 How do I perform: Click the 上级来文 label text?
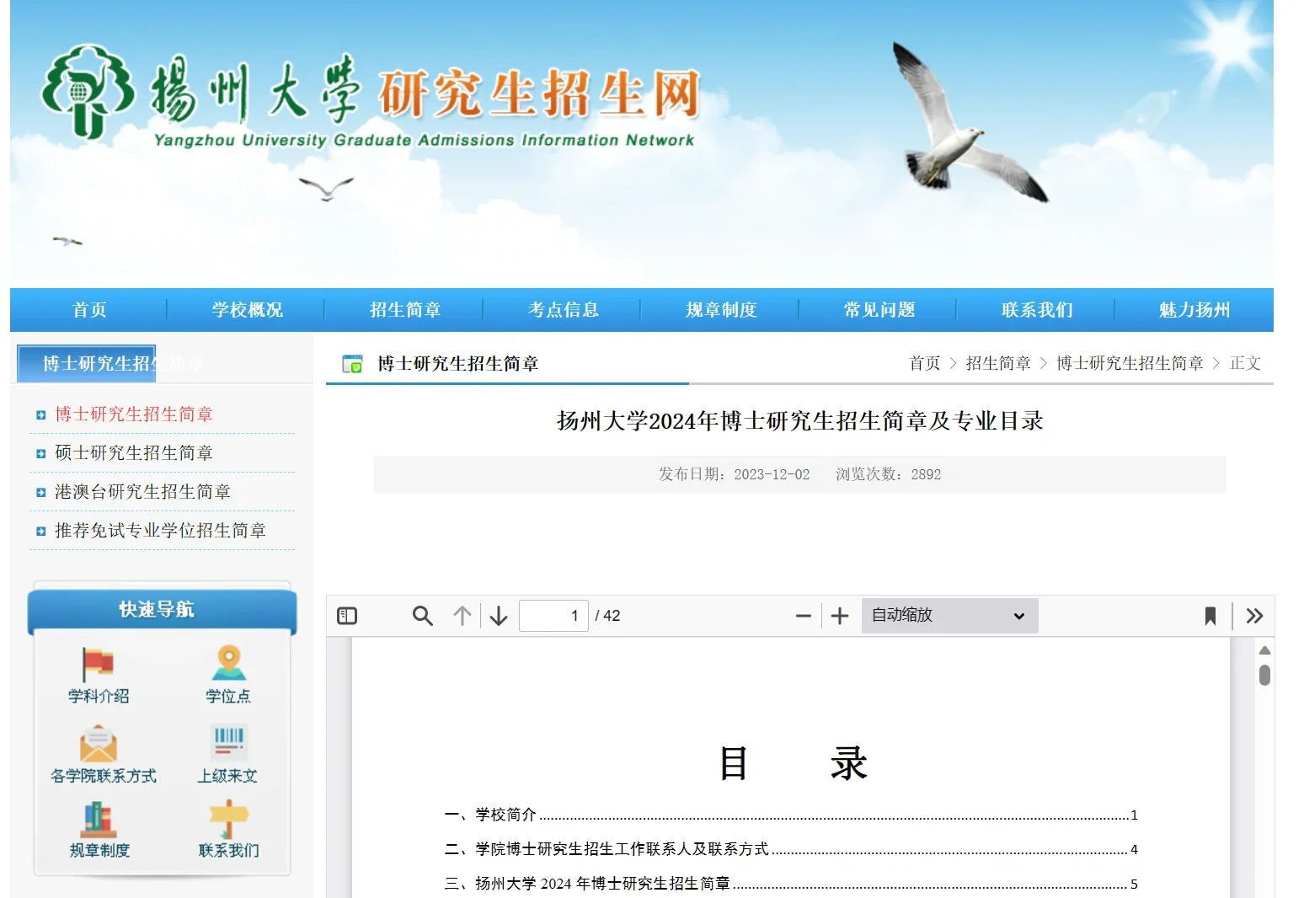click(227, 776)
